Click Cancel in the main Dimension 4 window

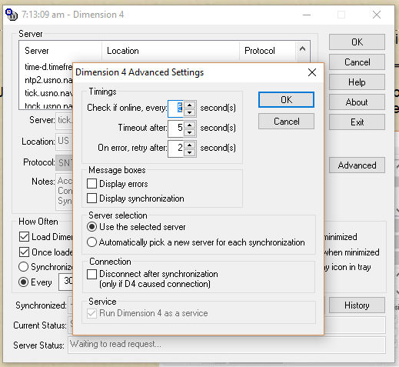pos(357,62)
